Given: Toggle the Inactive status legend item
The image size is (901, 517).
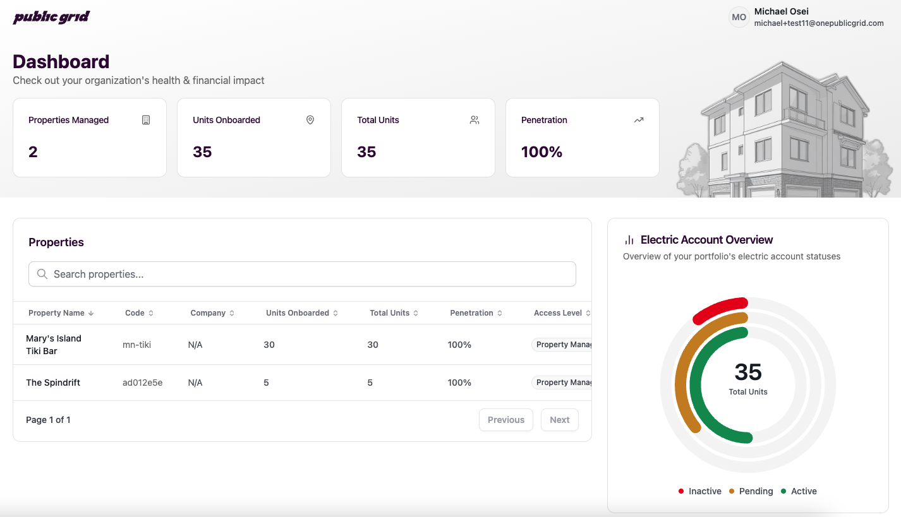Looking at the screenshot, I should click(x=699, y=491).
